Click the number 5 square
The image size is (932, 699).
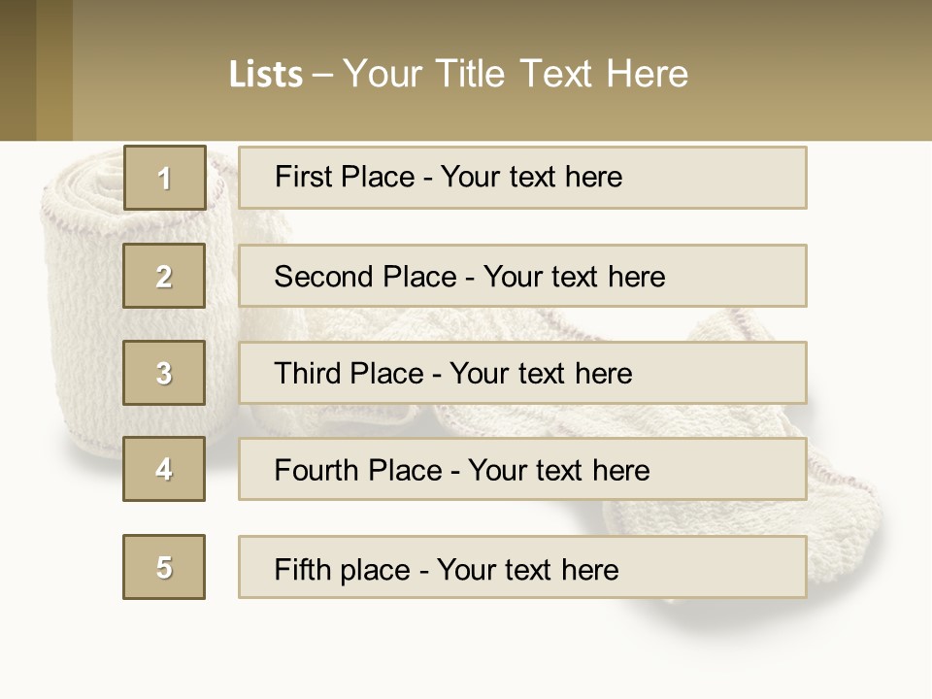[x=164, y=567]
